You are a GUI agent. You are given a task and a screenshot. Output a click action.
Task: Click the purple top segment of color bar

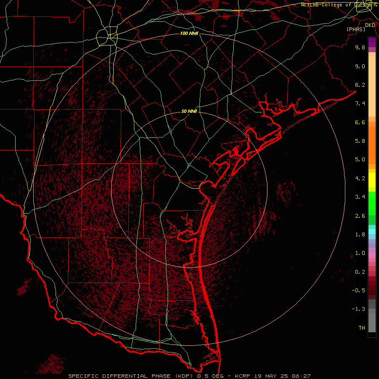372,42
